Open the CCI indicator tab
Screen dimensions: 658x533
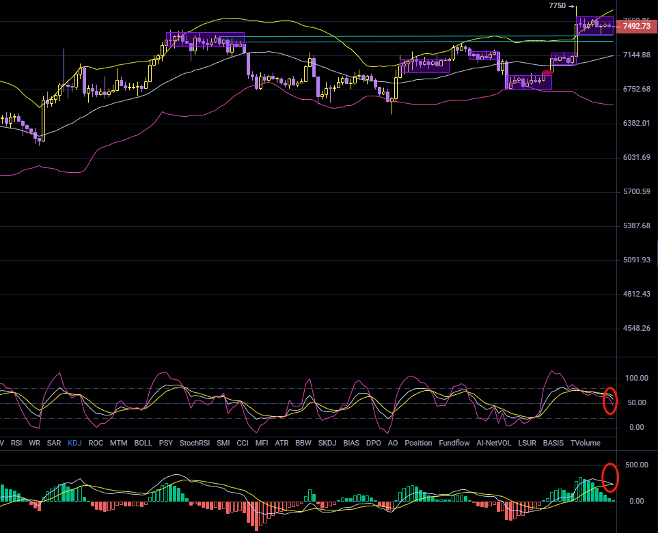(243, 443)
